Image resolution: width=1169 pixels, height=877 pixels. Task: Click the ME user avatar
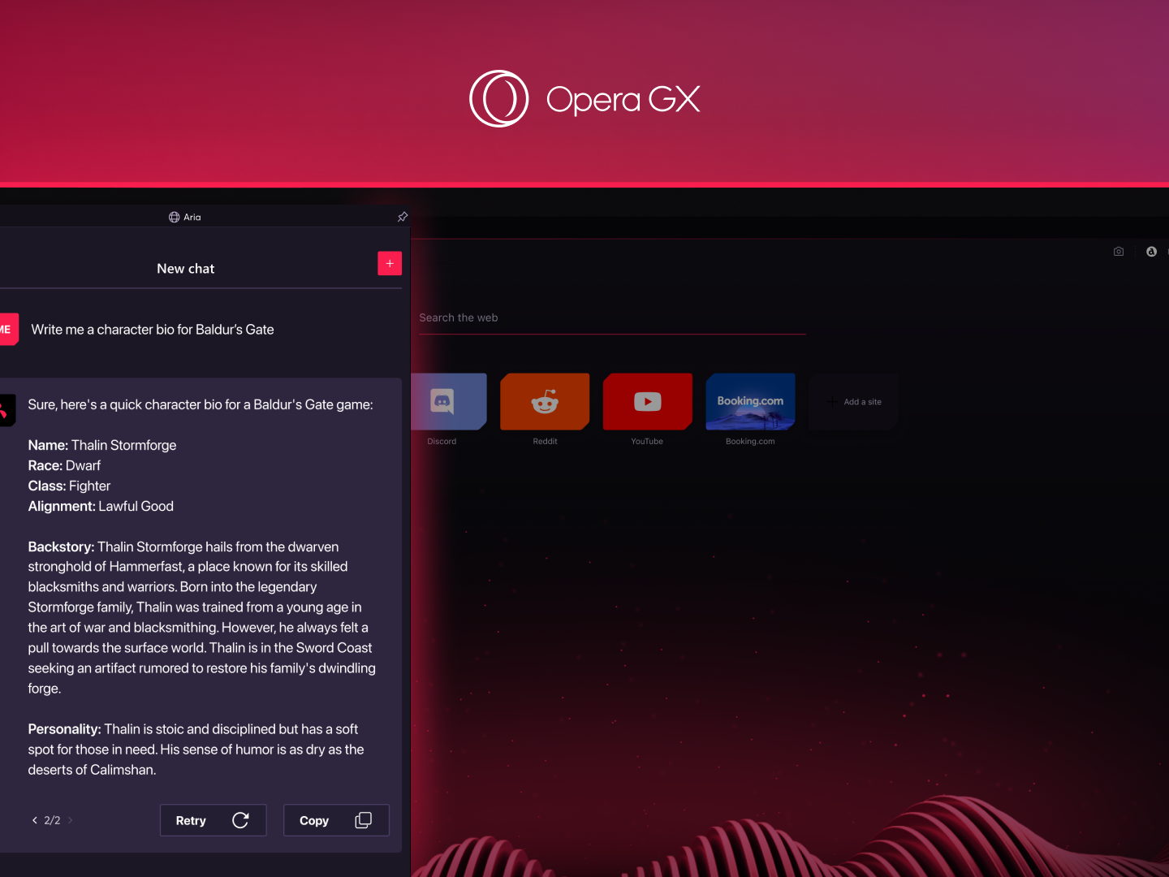click(x=8, y=330)
